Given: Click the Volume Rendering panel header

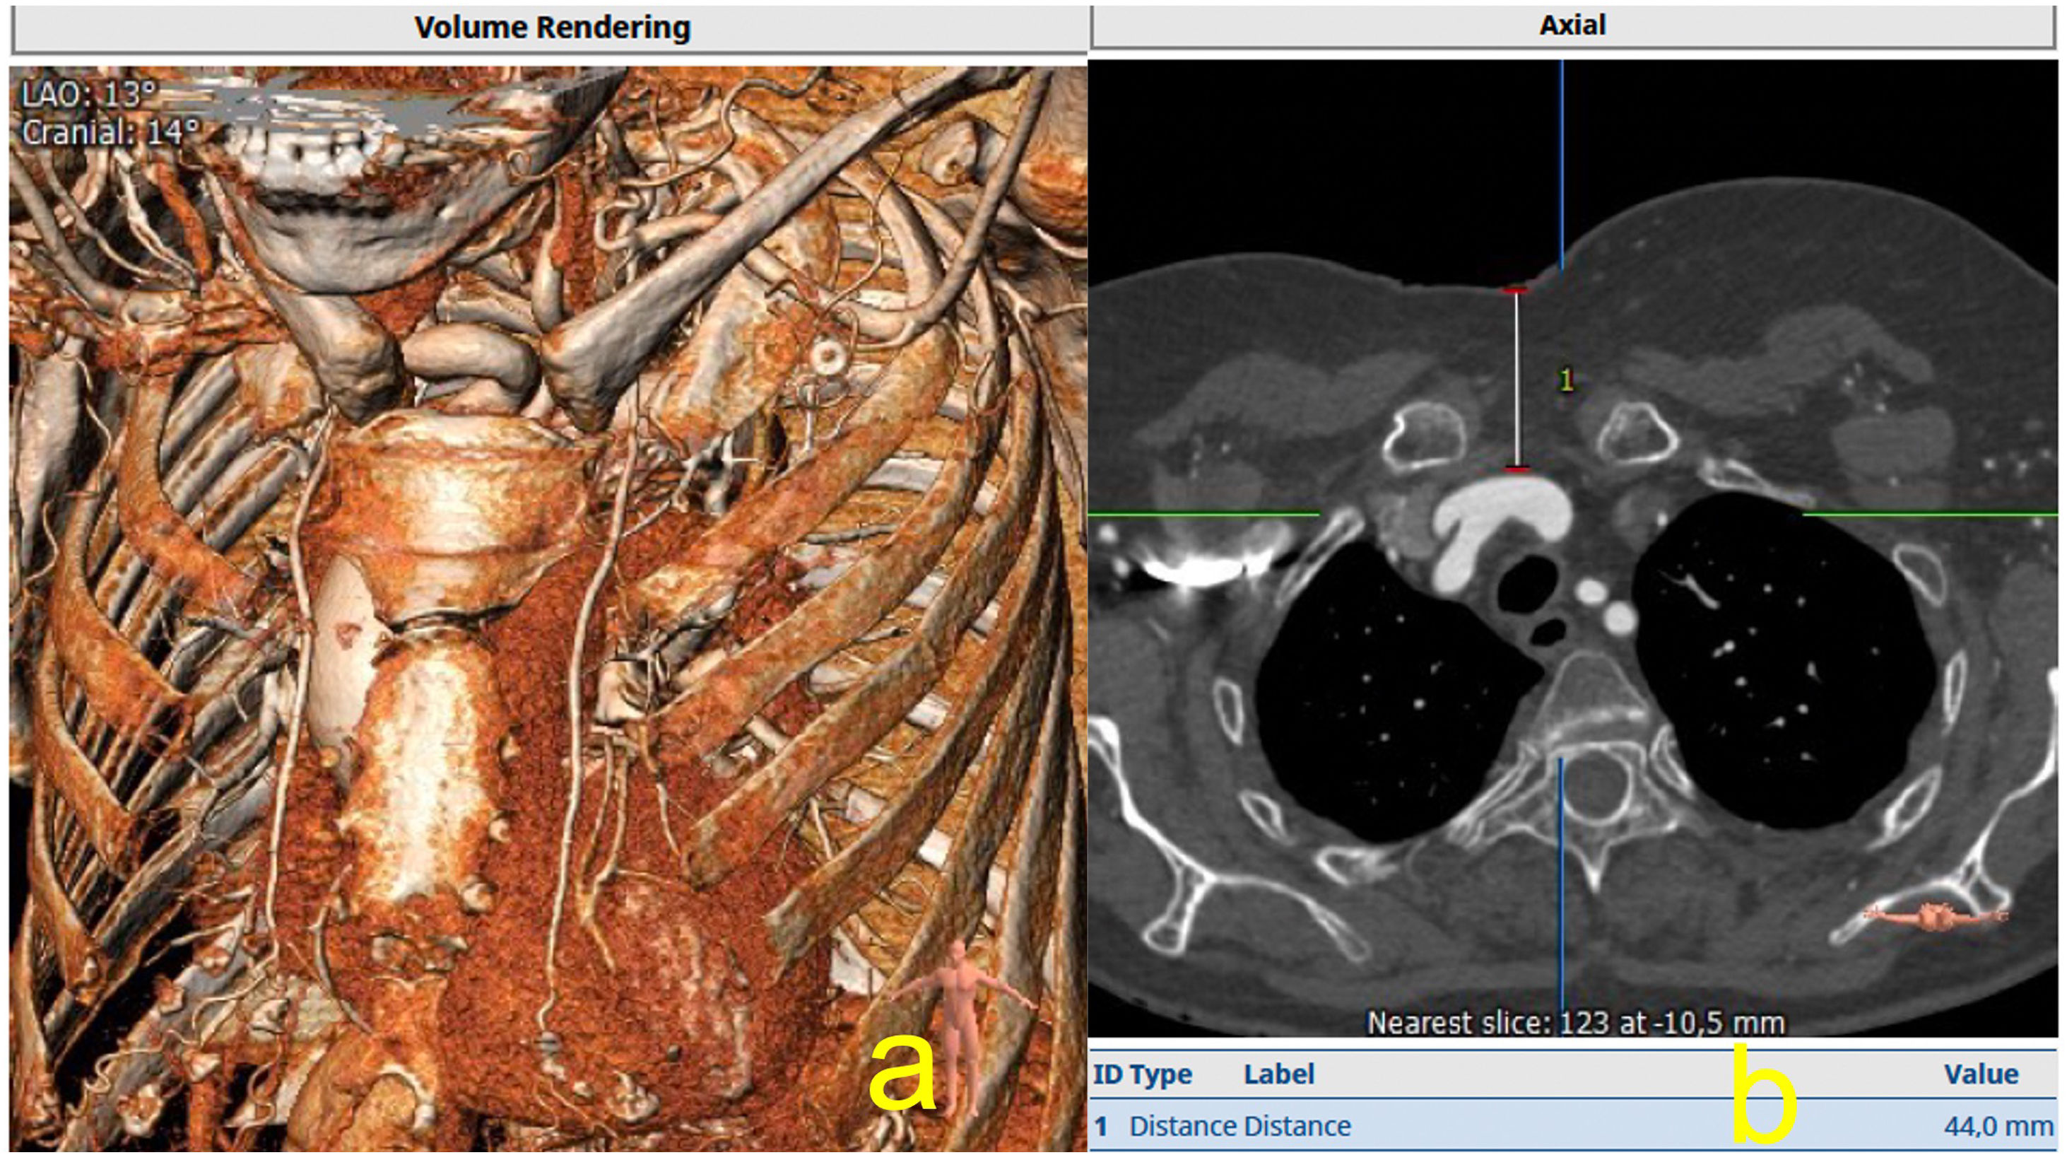Looking at the screenshot, I should coord(551,28).
